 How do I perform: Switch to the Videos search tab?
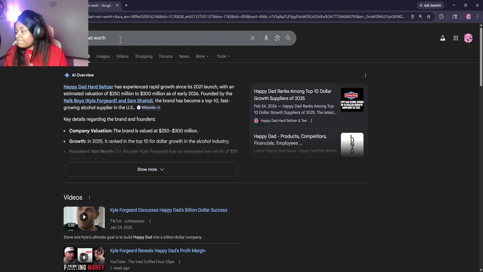pyautogui.click(x=122, y=56)
